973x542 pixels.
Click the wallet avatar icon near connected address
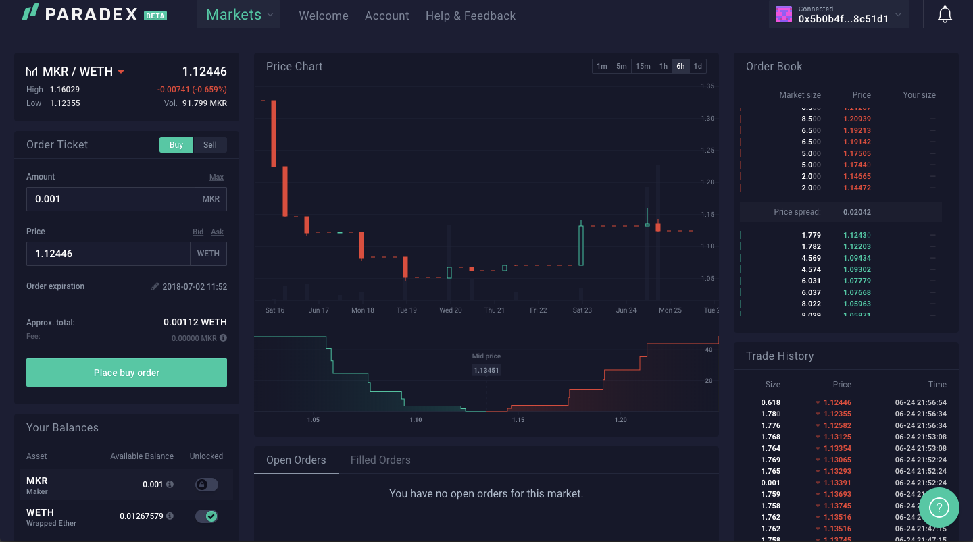click(x=783, y=13)
